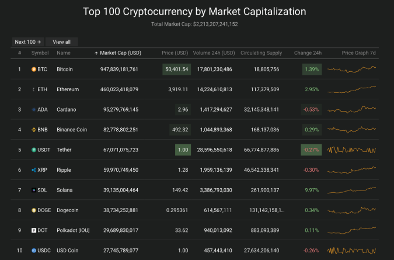Open the Dogecoin name link
Screen dimensions: 394x260
[x=68, y=210]
